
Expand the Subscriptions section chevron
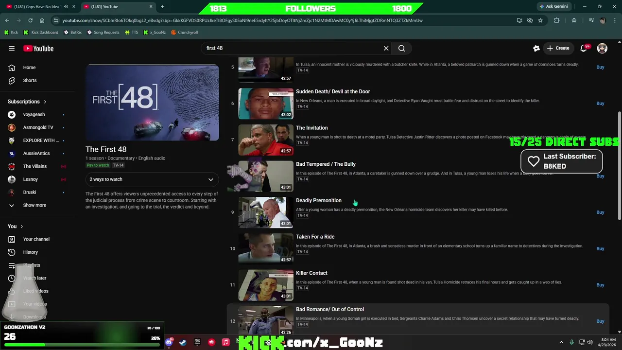(45, 102)
